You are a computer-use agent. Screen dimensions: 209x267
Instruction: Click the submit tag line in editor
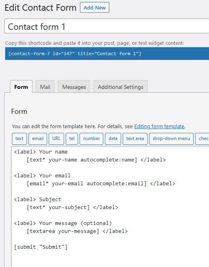coord(41,247)
